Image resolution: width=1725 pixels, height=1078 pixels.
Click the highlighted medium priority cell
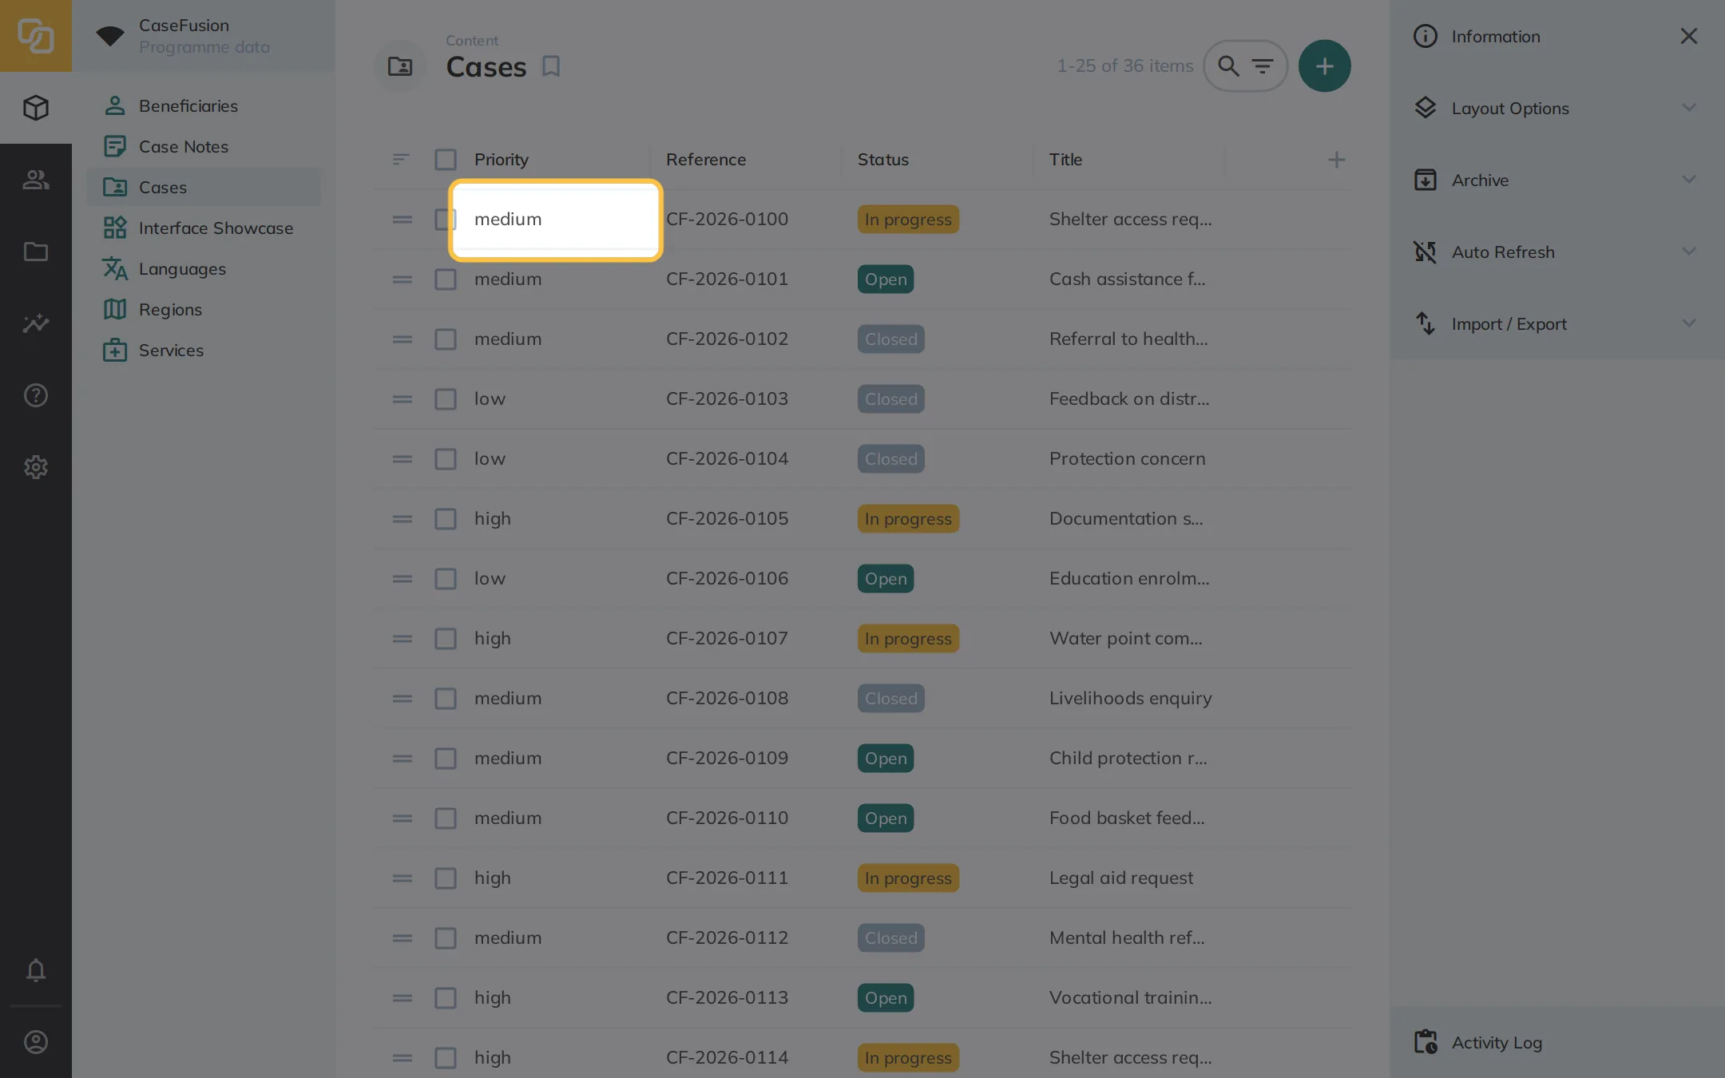pos(556,220)
